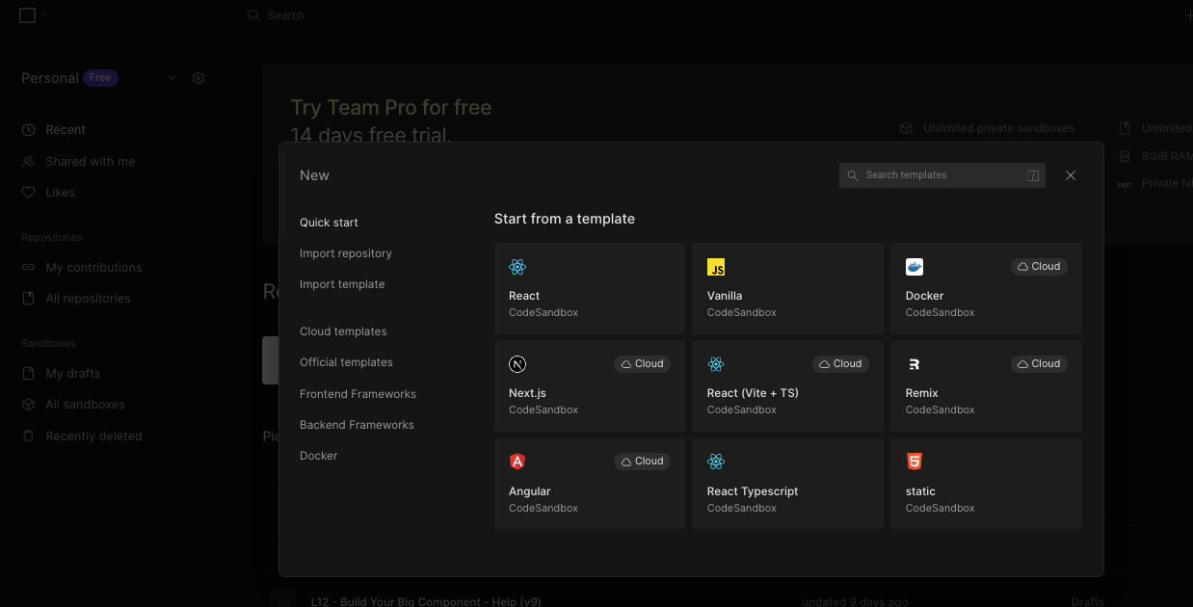1193x607 pixels.
Task: Click the heart icon beside Likes
Action: coord(29,193)
